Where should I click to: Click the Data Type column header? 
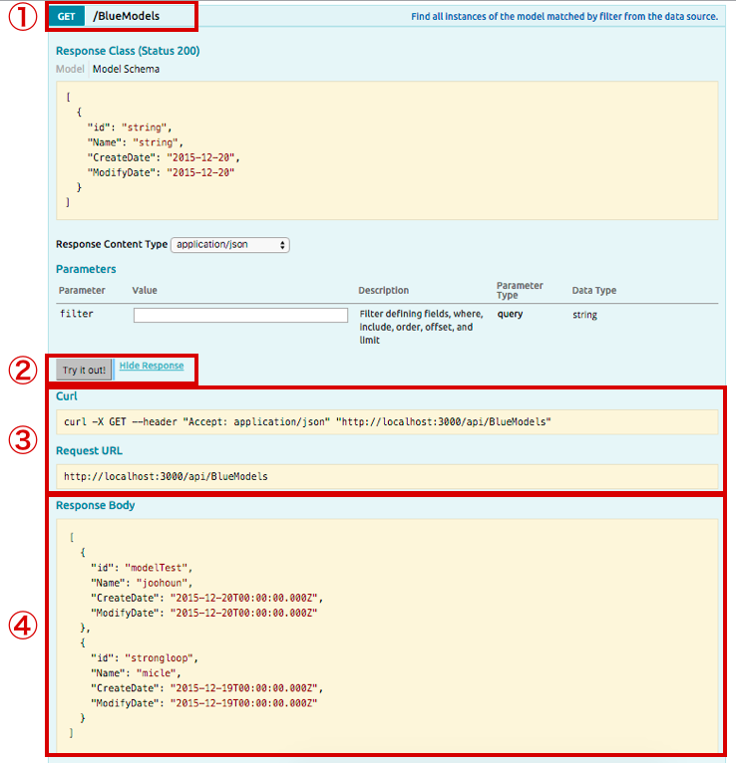tap(593, 291)
